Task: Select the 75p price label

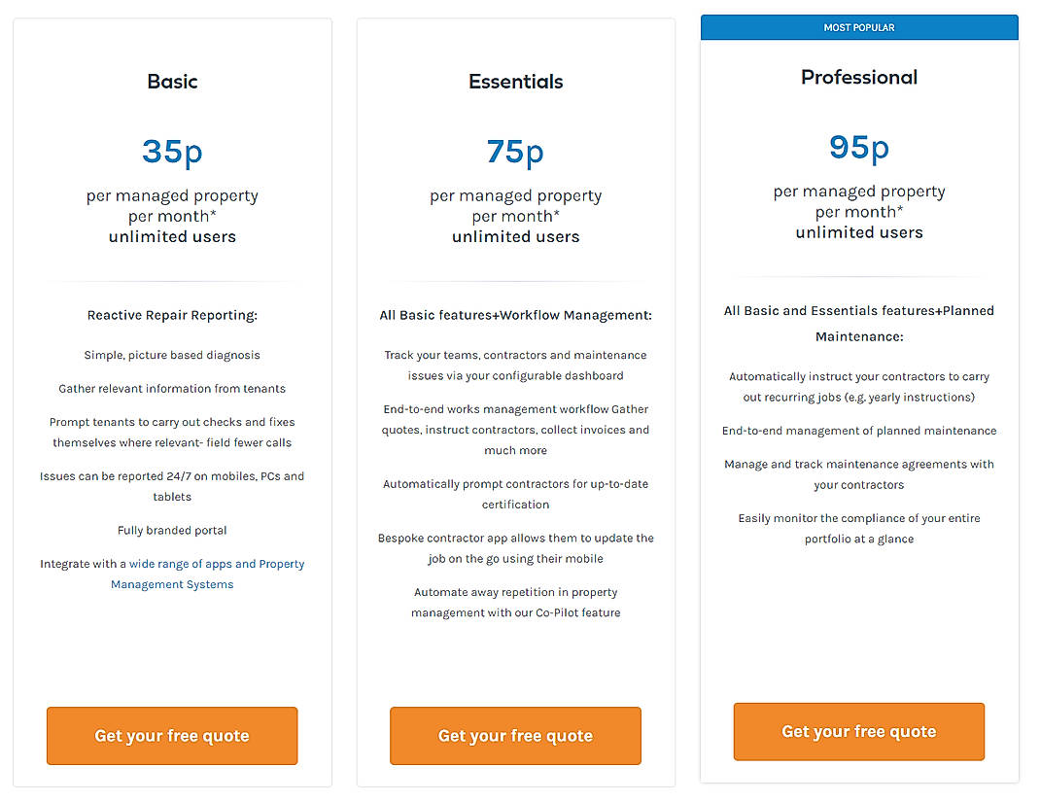Action: coord(515,152)
